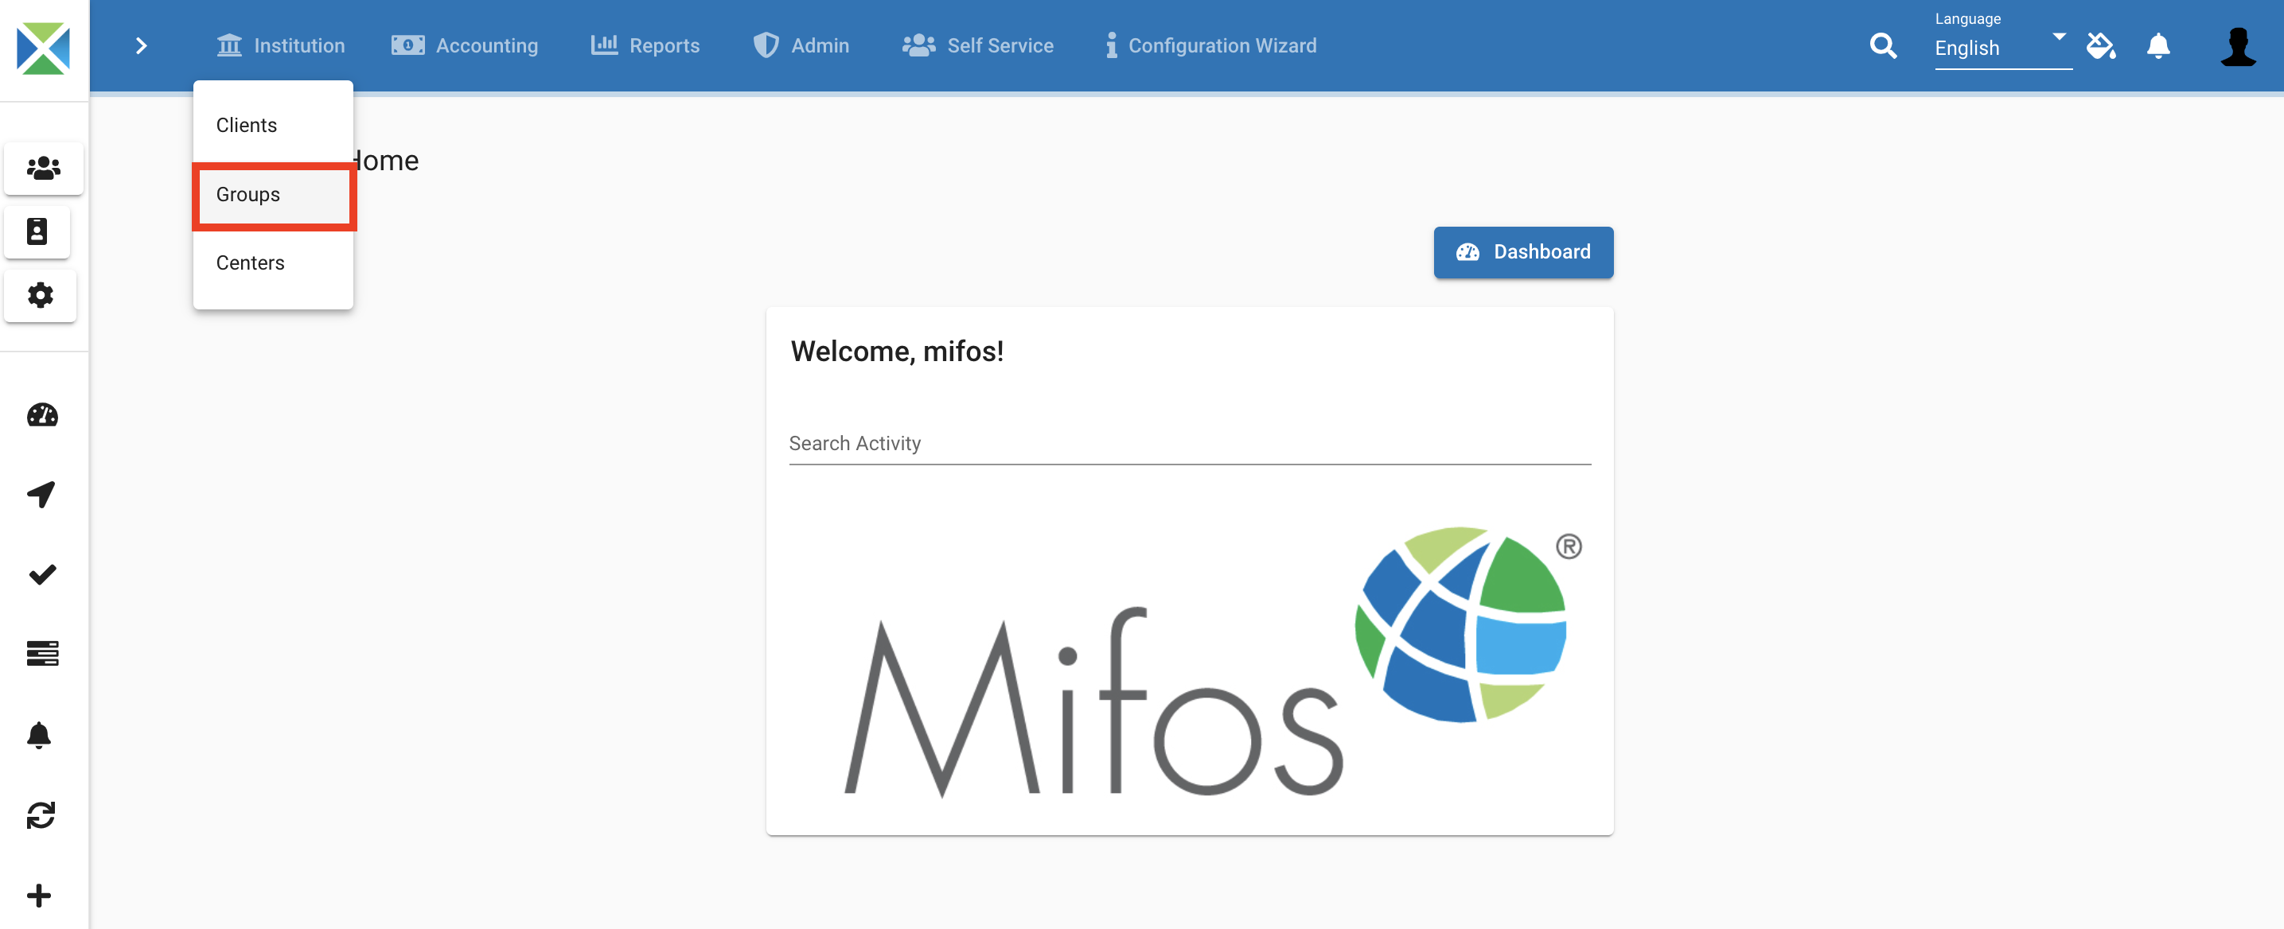Click the Mifos X logo icon
Screen dimensions: 2284x929
(x=44, y=48)
